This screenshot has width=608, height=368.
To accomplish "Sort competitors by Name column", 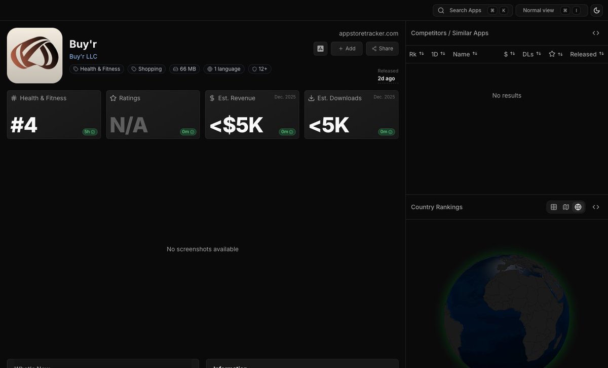I will (465, 54).
